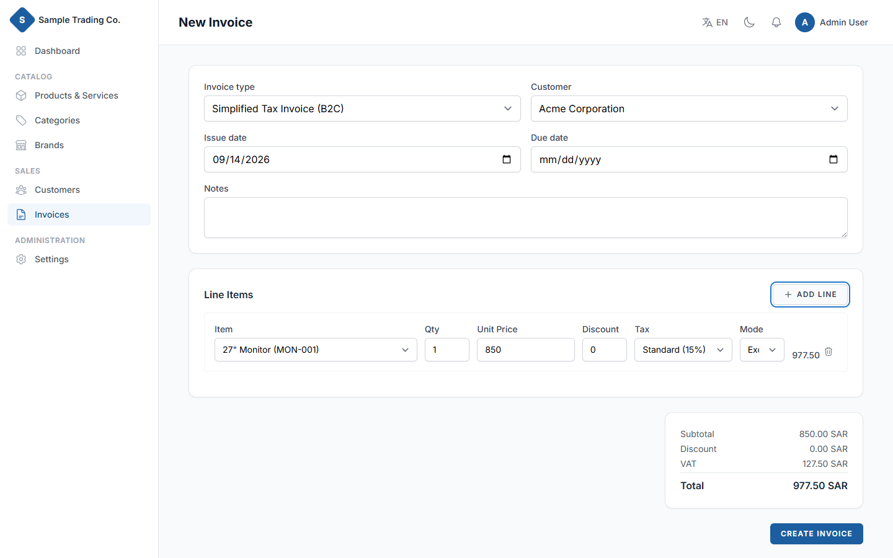
Task: Open the Brands section
Action: (x=79, y=145)
